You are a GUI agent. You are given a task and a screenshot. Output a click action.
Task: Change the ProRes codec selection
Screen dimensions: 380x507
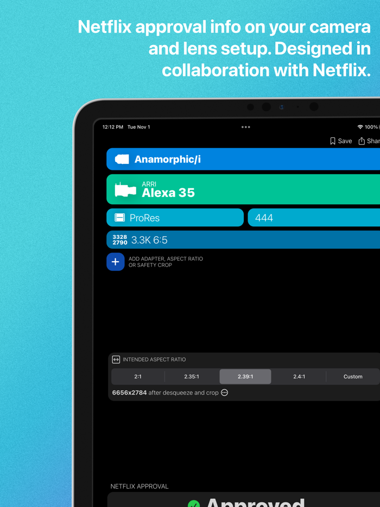click(175, 218)
